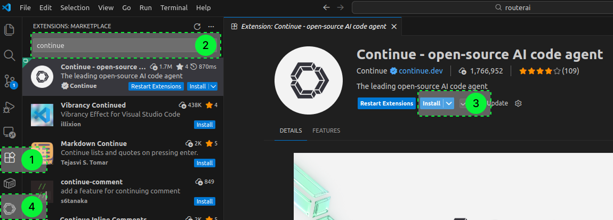Install the Markdown Continue extension
This screenshot has width=613, height=220.
pos(205,163)
